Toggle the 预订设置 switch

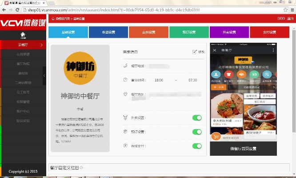[x=196, y=132]
